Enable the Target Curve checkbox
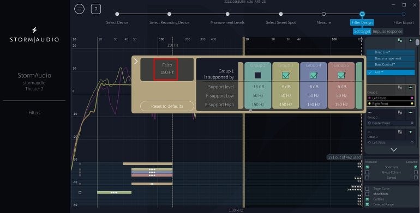The height and width of the screenshot is (213, 420). coord(367,188)
